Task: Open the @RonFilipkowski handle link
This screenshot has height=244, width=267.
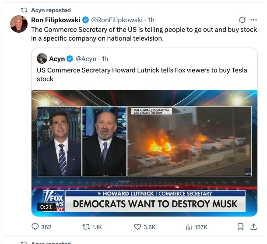Action: (116, 20)
